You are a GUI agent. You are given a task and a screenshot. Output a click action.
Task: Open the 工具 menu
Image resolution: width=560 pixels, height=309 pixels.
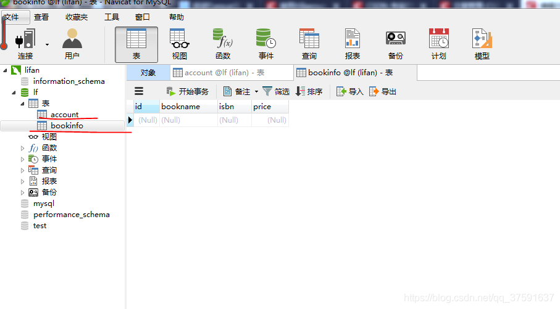(x=112, y=17)
